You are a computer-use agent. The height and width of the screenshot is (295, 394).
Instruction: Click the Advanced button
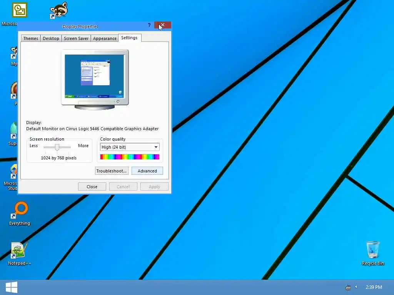[147, 171]
